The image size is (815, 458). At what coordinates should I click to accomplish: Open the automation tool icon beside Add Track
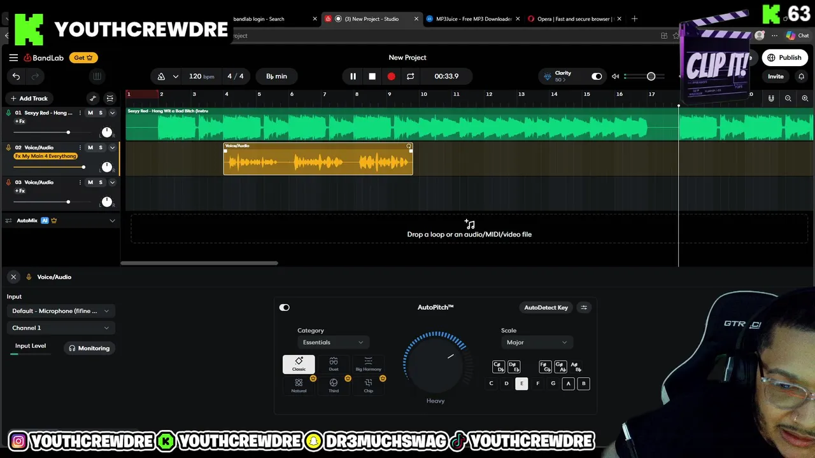pyautogui.click(x=93, y=99)
